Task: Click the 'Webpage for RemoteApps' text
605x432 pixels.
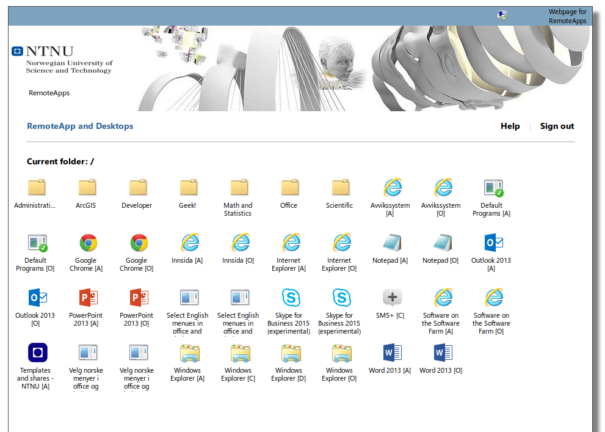Action: (568, 16)
